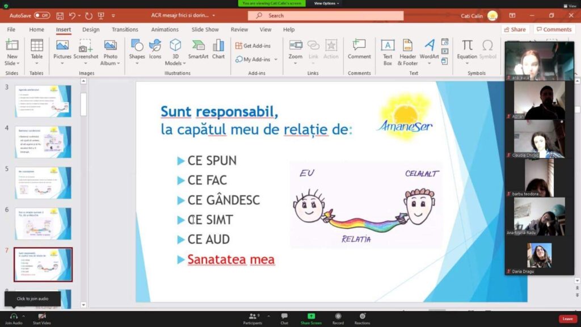
Task: Click the Get Add-ins button
Action: pyautogui.click(x=253, y=45)
